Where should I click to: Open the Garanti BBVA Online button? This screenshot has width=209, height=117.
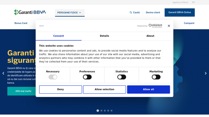click(180, 12)
